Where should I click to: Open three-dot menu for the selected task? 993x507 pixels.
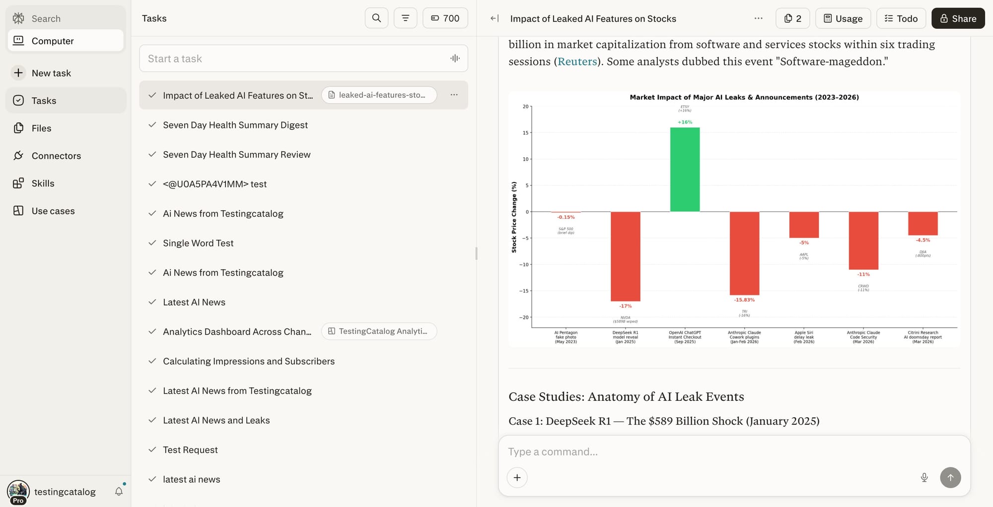coord(454,95)
